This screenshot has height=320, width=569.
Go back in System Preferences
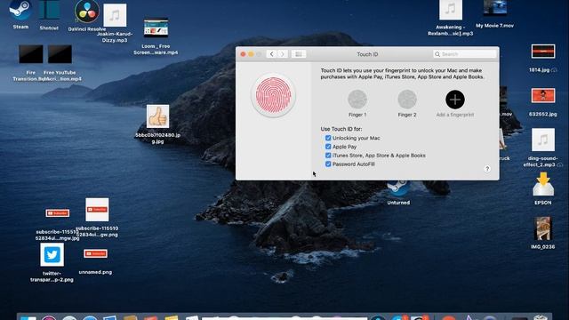(271, 54)
